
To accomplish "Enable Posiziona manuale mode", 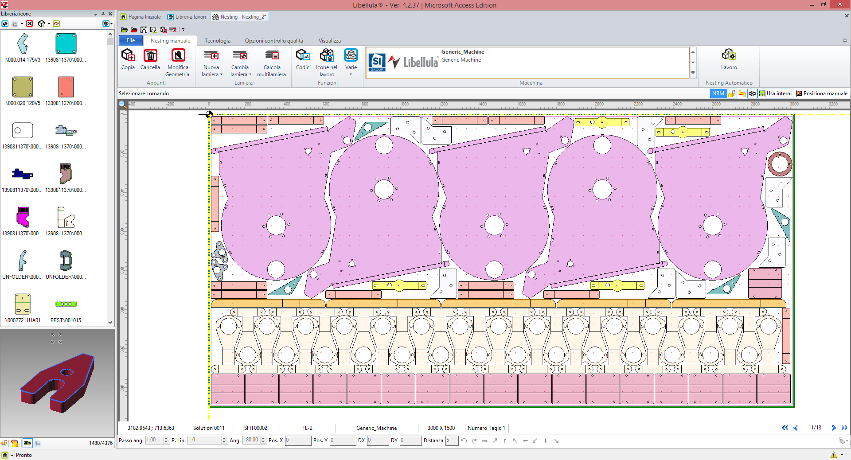I will pos(822,94).
